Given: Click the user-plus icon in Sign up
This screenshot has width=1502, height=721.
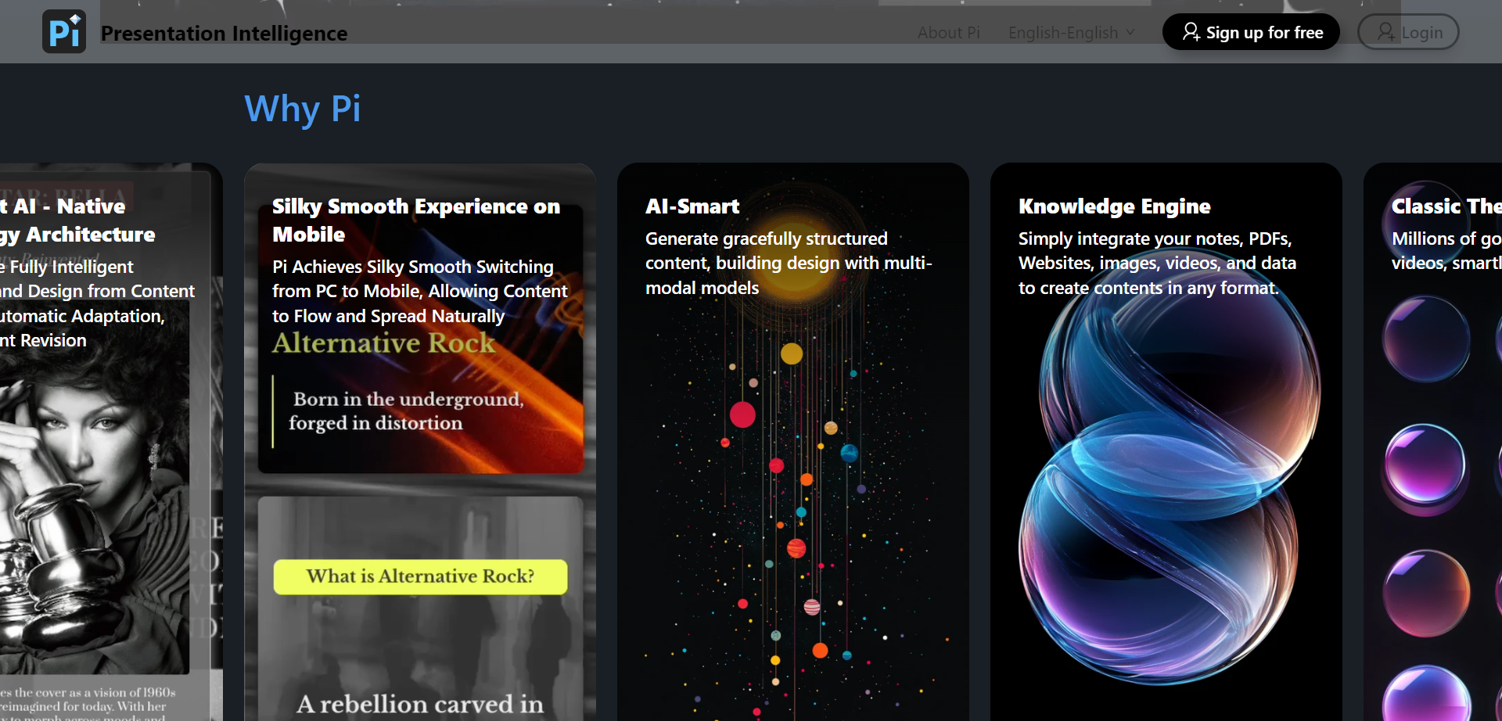Looking at the screenshot, I should pos(1191,32).
